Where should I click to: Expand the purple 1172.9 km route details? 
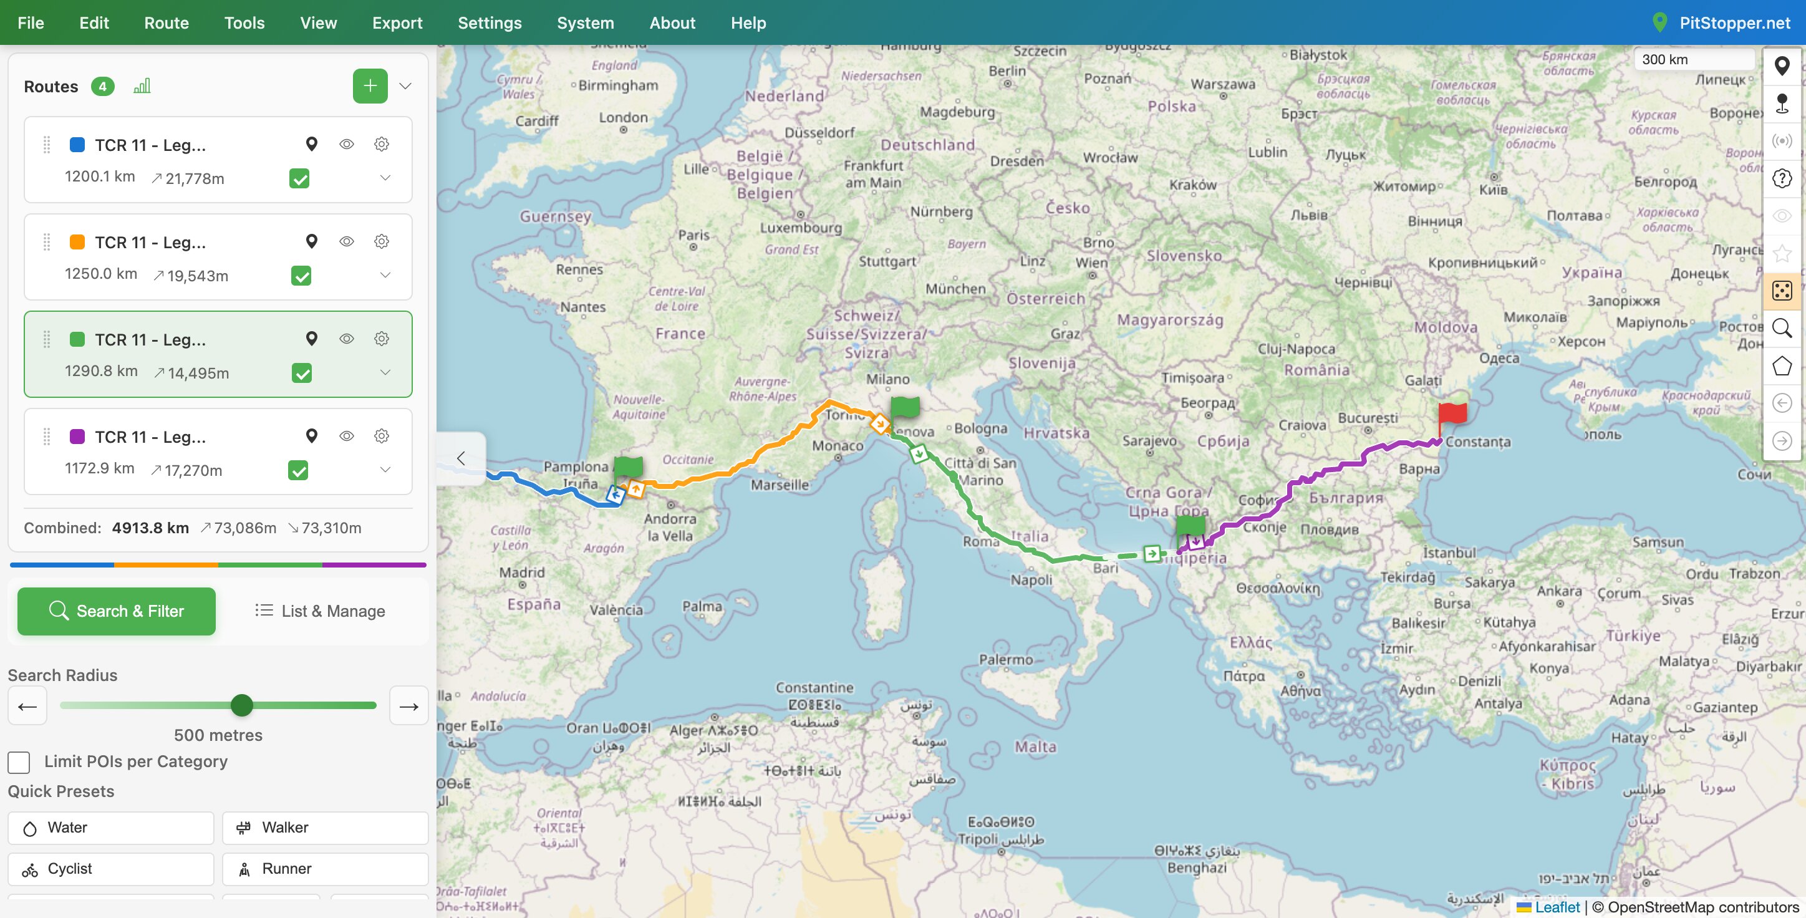point(385,470)
